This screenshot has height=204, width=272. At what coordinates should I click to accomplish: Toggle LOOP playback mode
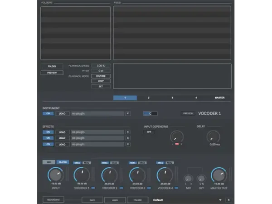tap(101, 81)
